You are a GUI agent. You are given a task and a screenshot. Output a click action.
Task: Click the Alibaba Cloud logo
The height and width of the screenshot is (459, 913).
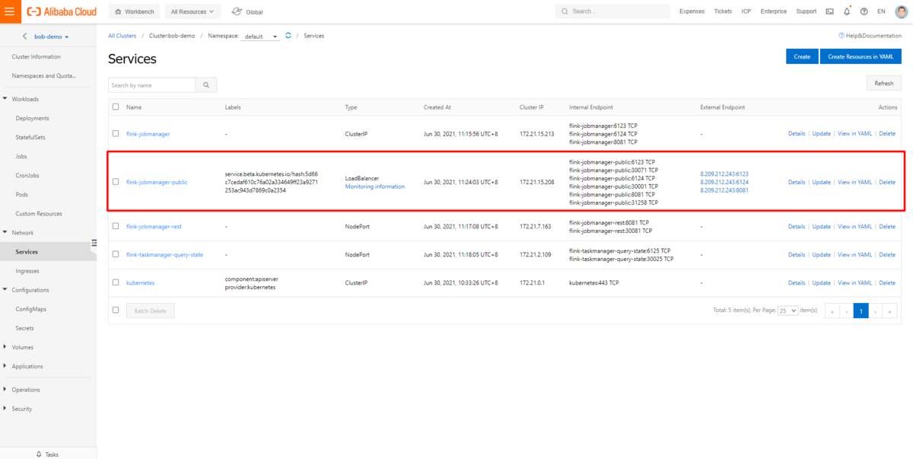[x=62, y=11]
